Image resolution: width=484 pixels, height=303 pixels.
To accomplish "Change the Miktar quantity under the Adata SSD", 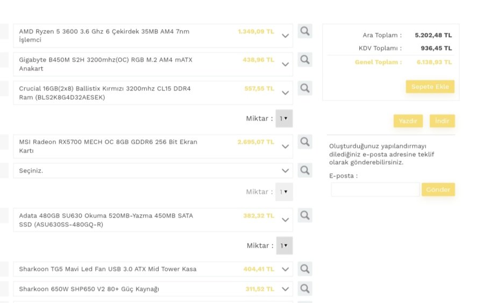I will click(284, 246).
